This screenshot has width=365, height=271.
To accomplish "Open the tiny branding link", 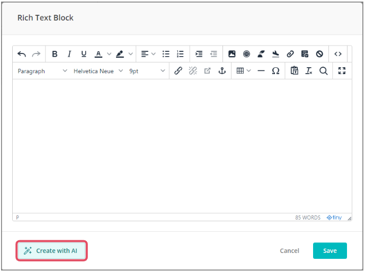I will coord(334,218).
